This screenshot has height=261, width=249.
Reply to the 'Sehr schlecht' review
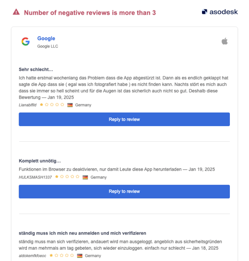click(124, 119)
